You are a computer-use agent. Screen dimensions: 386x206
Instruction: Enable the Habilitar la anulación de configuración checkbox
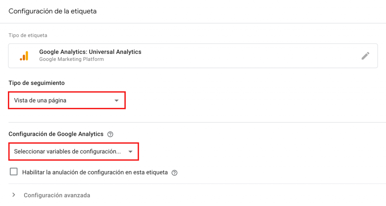coord(14,172)
